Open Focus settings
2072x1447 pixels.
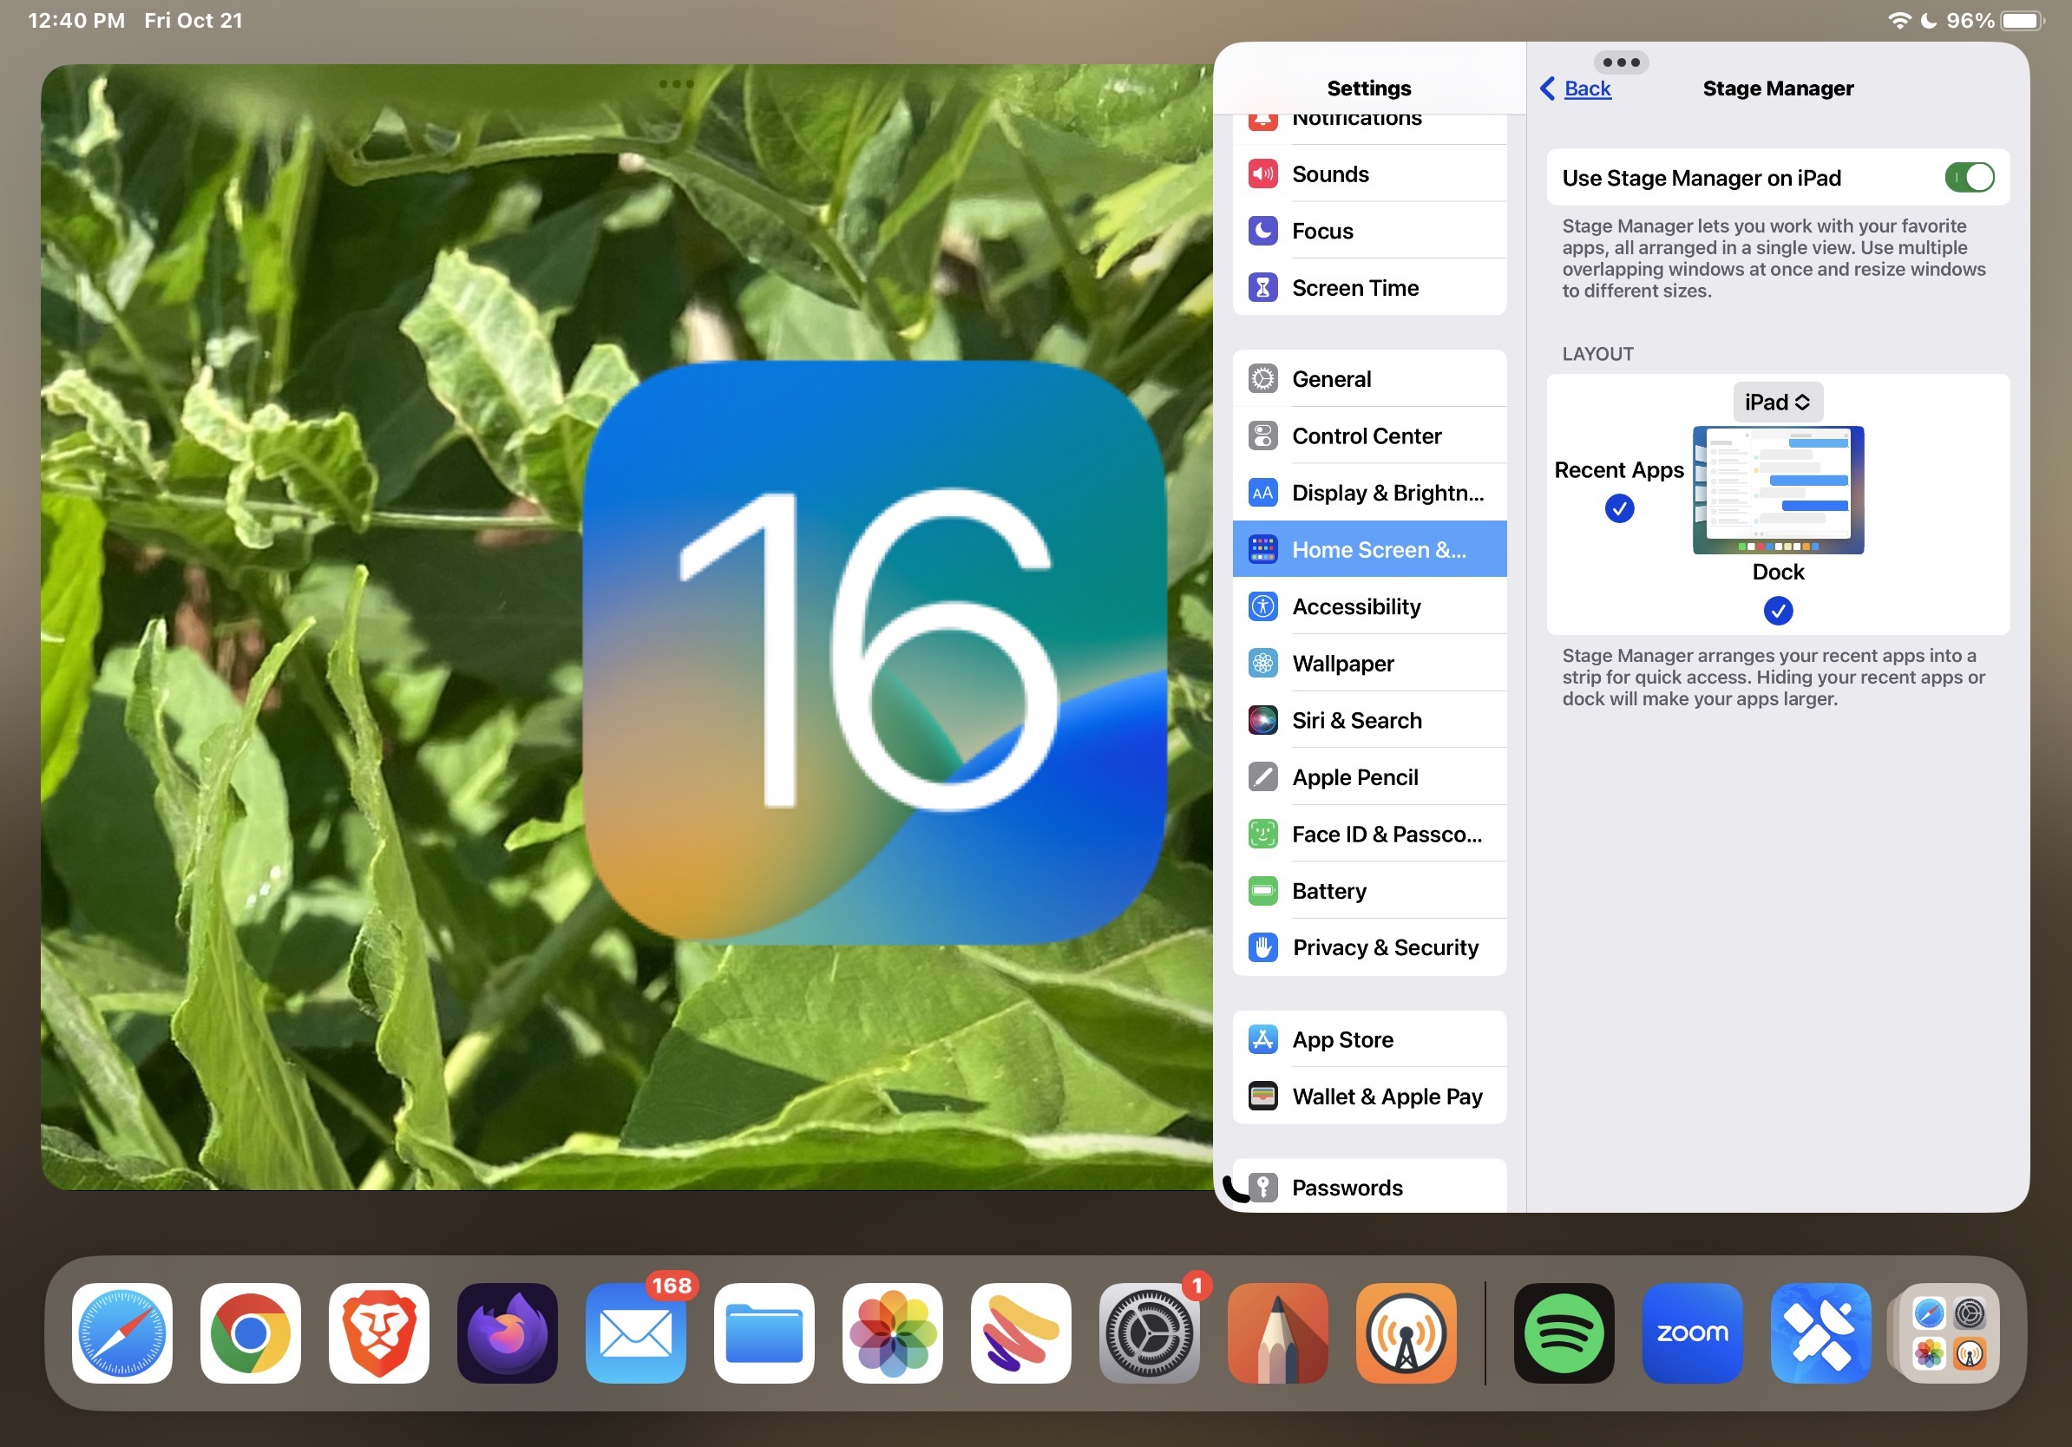(1369, 231)
